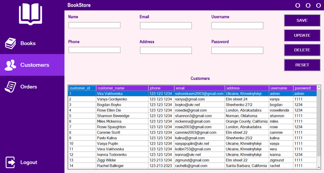Select the Ivanna Todorenko cell

[x=122, y=155]
